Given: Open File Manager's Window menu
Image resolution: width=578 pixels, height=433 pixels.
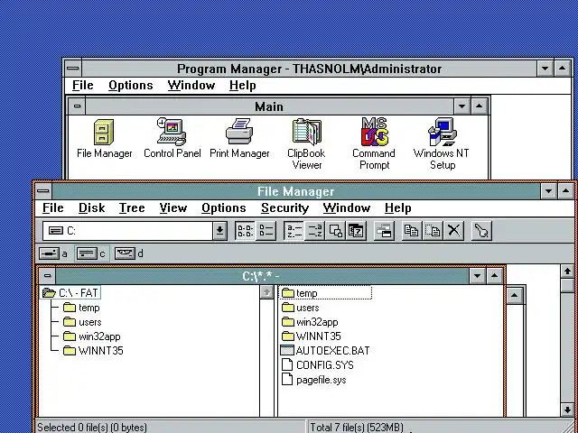Looking at the screenshot, I should [x=347, y=208].
